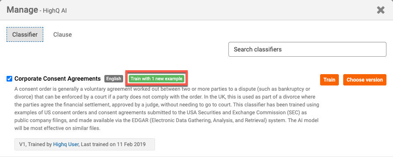Select the V1 version info box
The image size is (393, 157).
[x=85, y=144]
